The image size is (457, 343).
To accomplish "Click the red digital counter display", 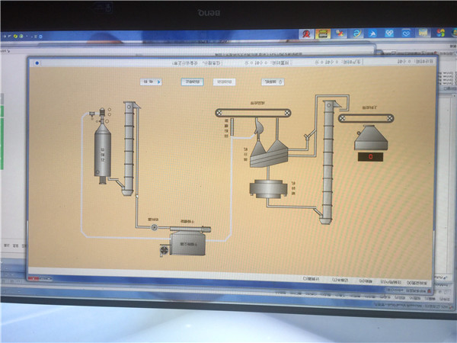I will (371, 157).
